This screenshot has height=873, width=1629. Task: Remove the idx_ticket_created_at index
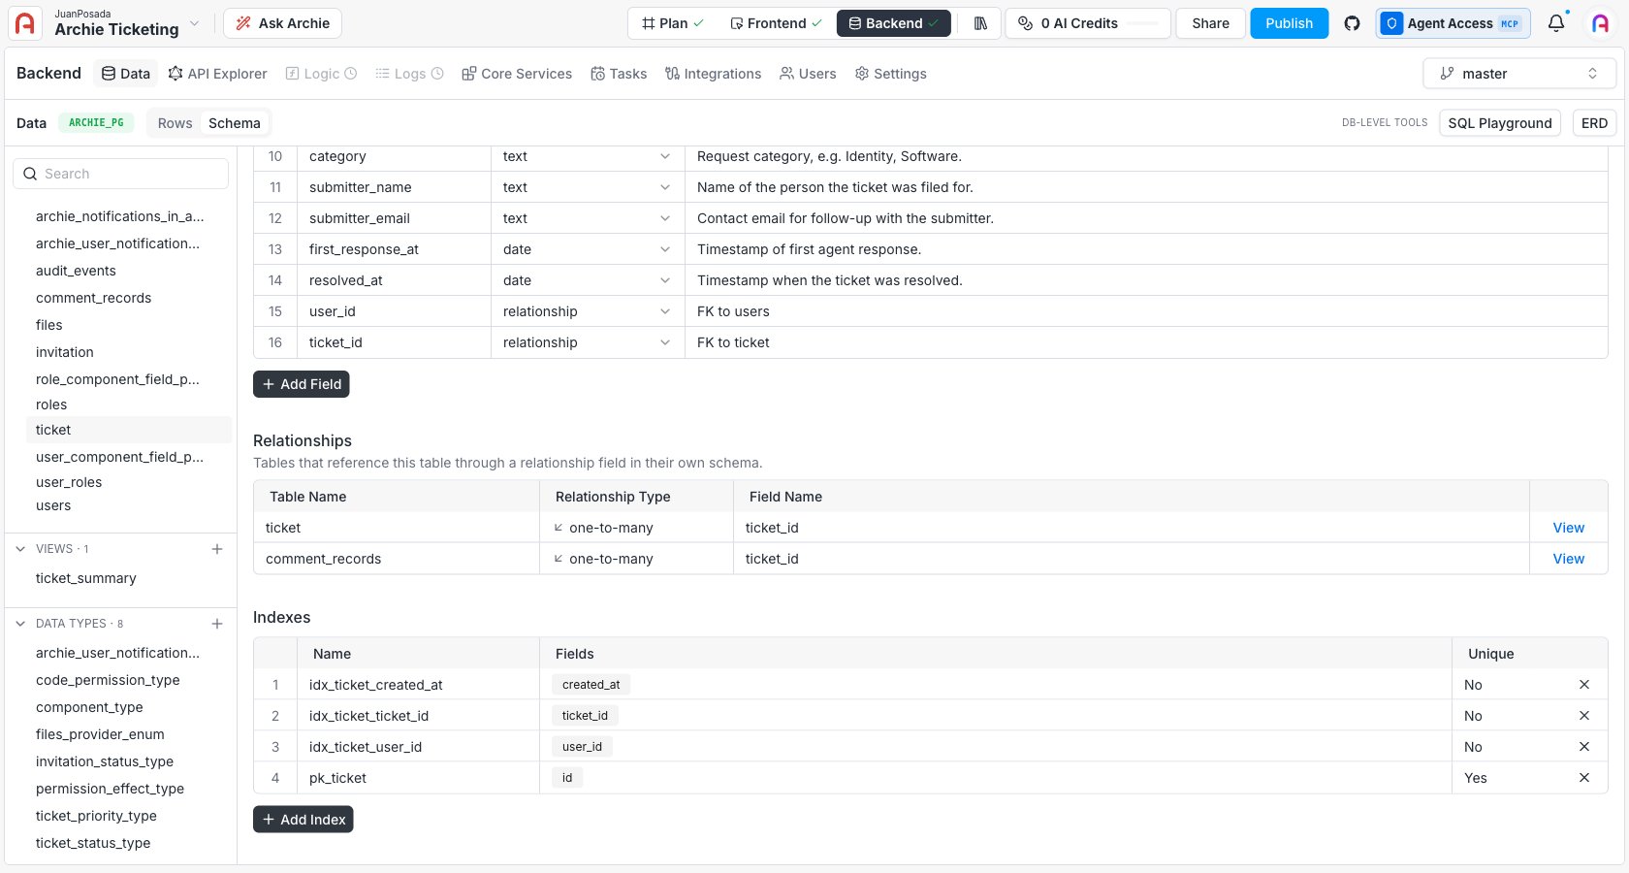click(1584, 685)
